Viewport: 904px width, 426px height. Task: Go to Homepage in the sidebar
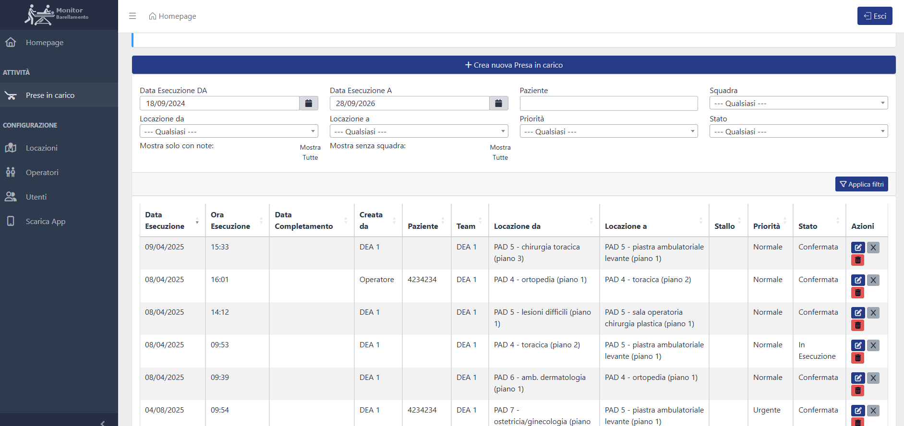click(x=59, y=42)
